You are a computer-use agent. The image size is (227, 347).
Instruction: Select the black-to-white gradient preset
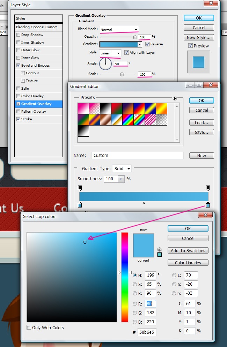(105, 109)
